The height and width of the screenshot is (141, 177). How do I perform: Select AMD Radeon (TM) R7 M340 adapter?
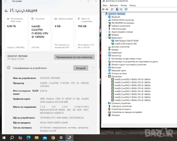point(126,41)
